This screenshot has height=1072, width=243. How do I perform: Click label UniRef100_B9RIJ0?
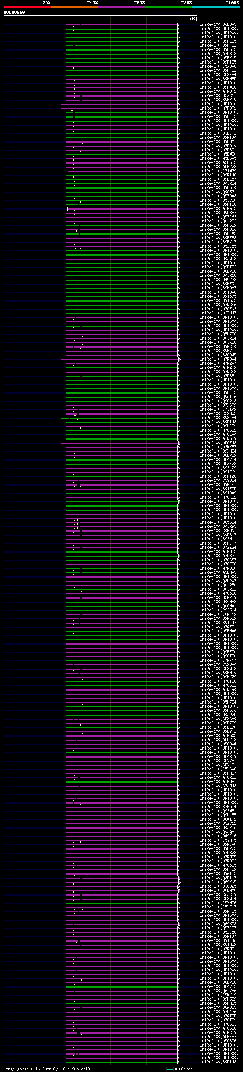coord(218,137)
